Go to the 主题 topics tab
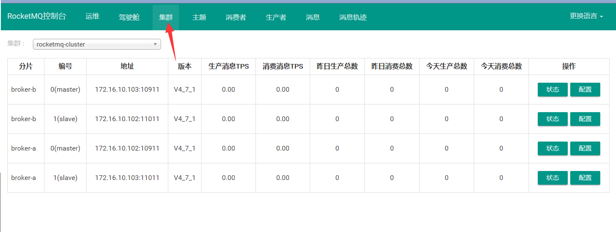The image size is (616, 232). click(x=199, y=17)
